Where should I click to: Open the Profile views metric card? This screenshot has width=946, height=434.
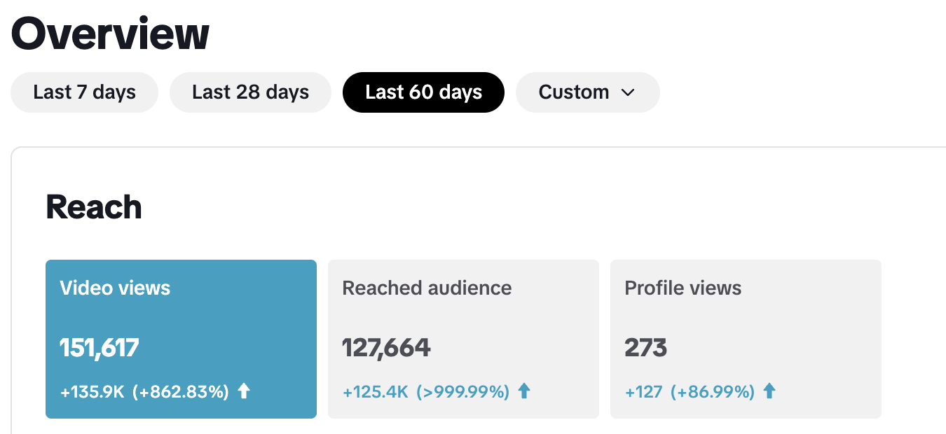click(x=746, y=339)
